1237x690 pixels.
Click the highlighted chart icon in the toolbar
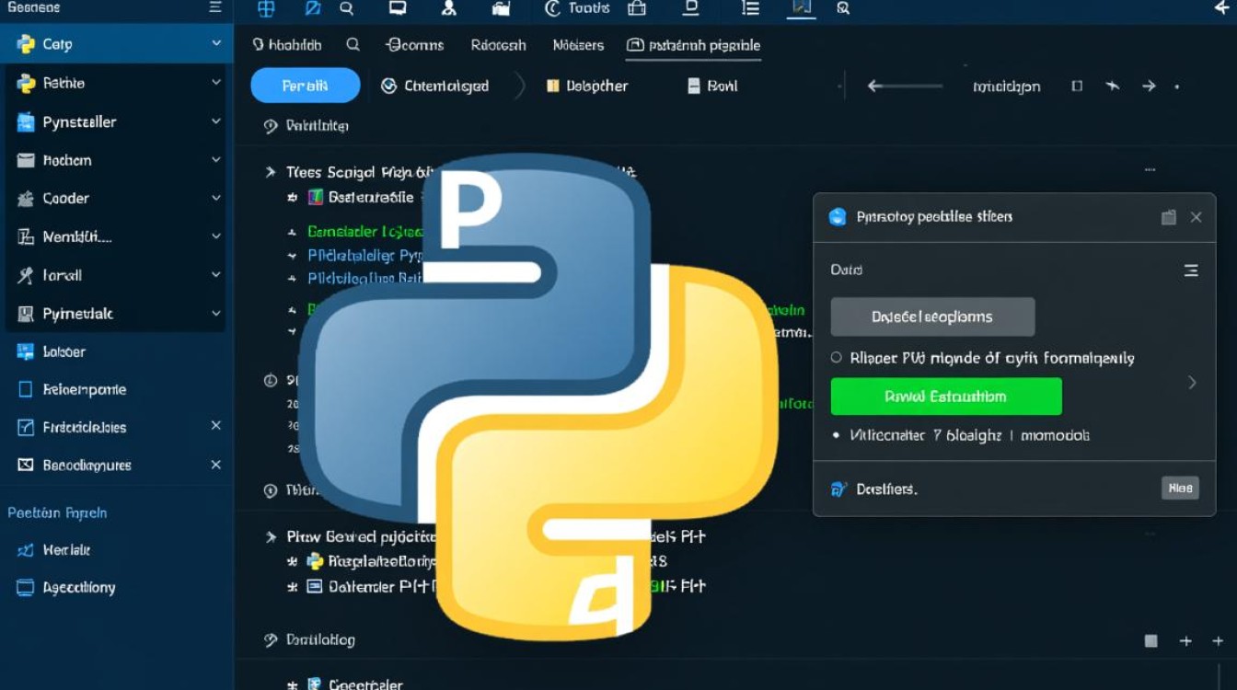pyautogui.click(x=801, y=9)
